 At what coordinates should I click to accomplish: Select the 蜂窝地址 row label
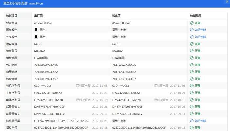(x=11, y=79)
